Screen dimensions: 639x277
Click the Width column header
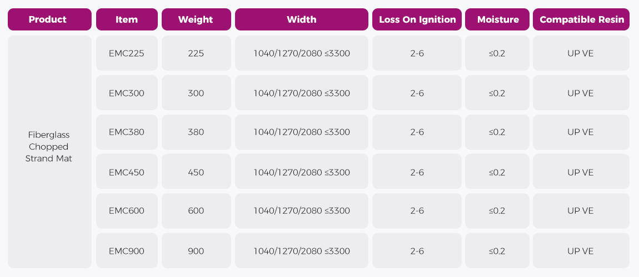[301, 19]
